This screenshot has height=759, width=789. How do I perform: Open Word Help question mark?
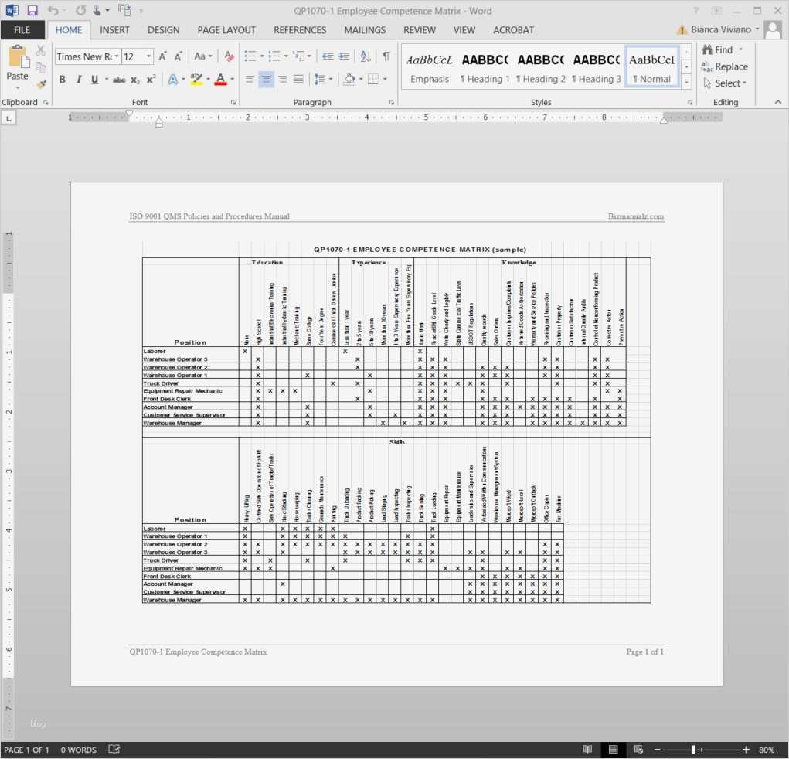[696, 11]
